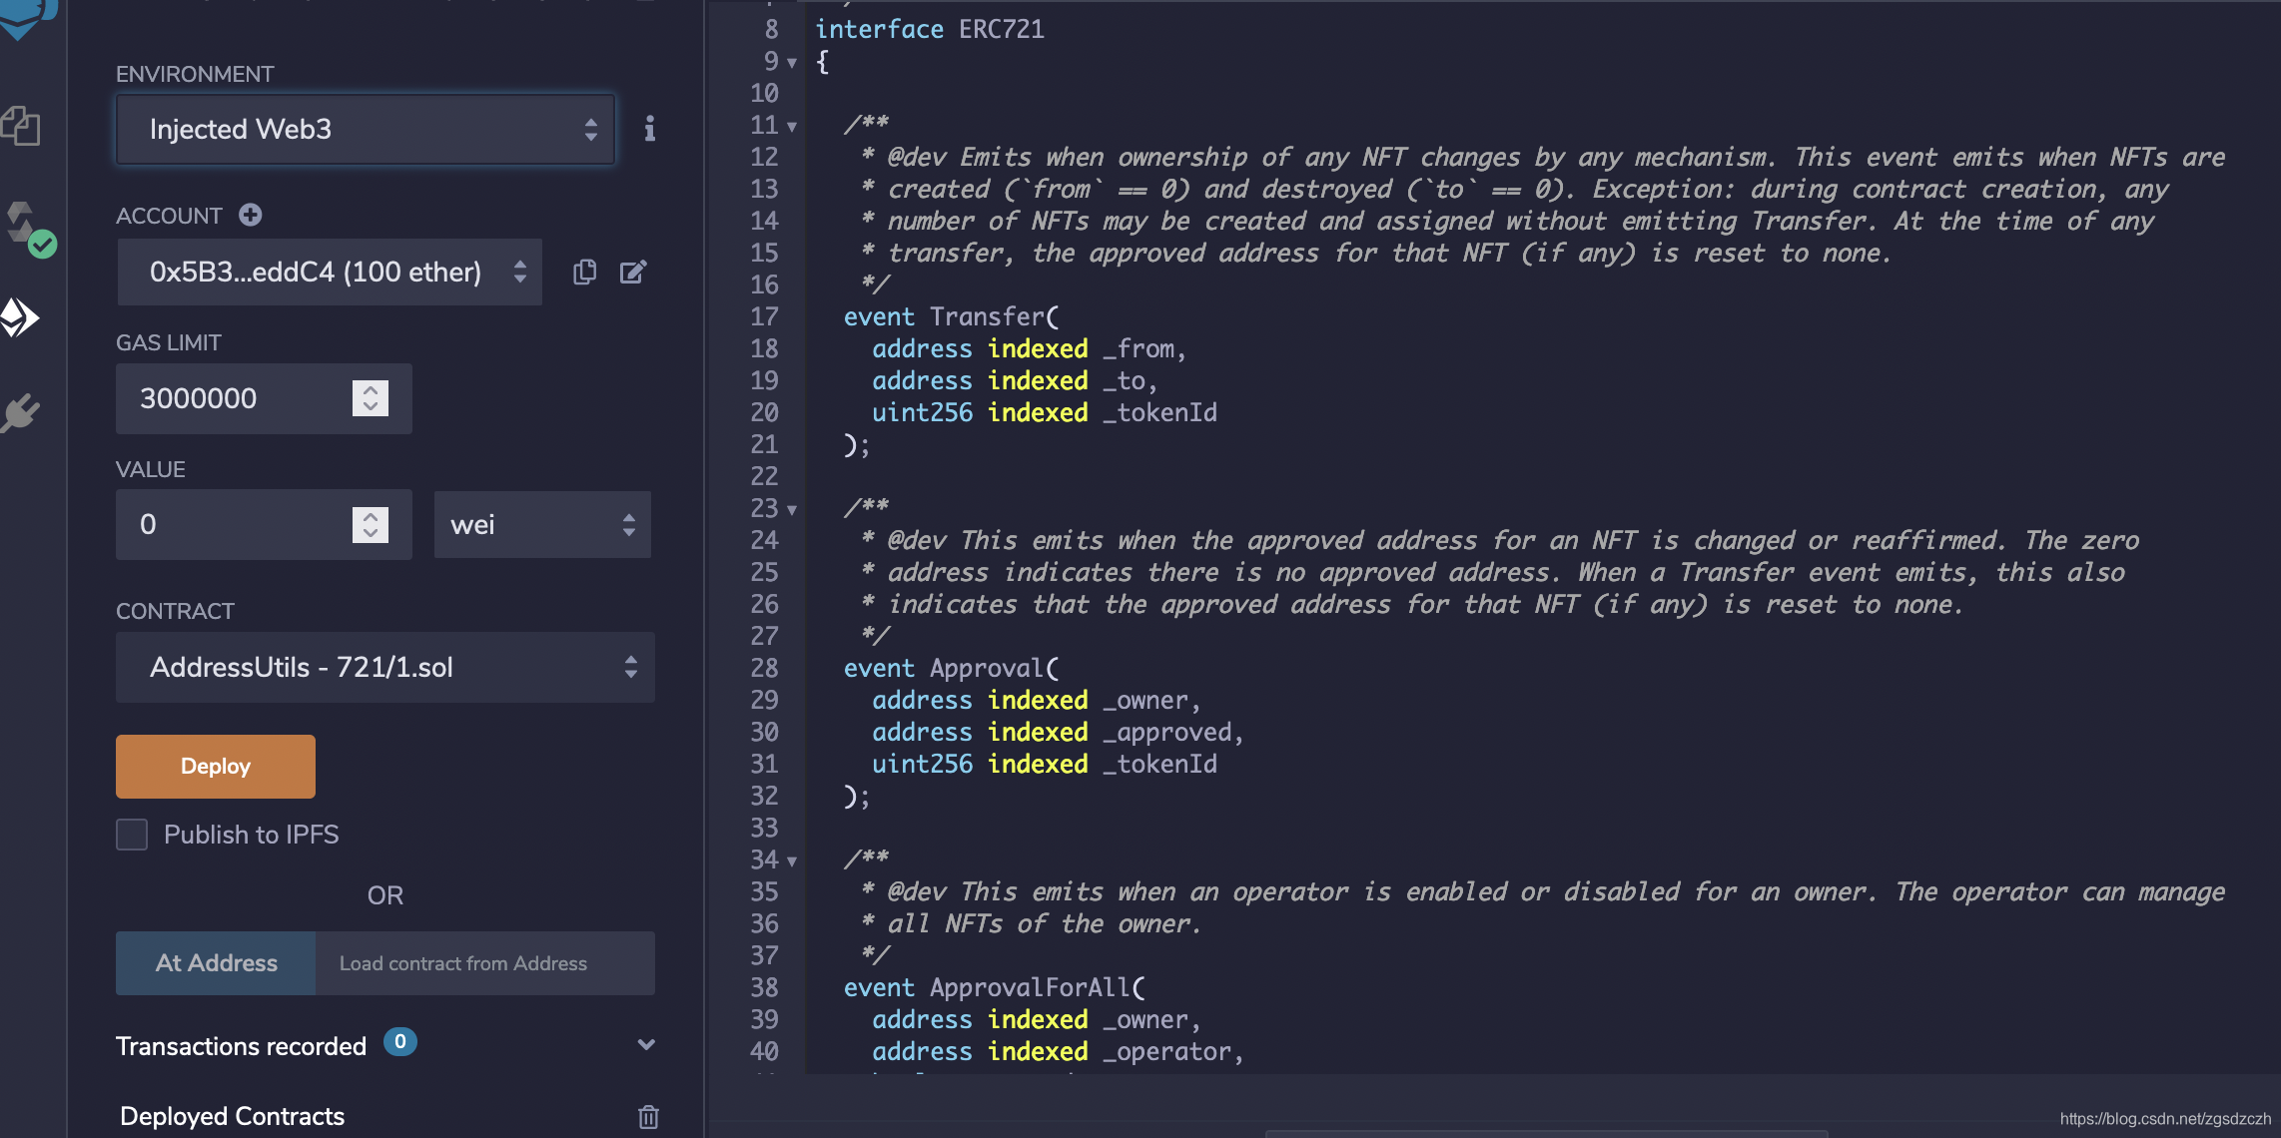
Task: Click the At Address button
Action: [x=216, y=963]
